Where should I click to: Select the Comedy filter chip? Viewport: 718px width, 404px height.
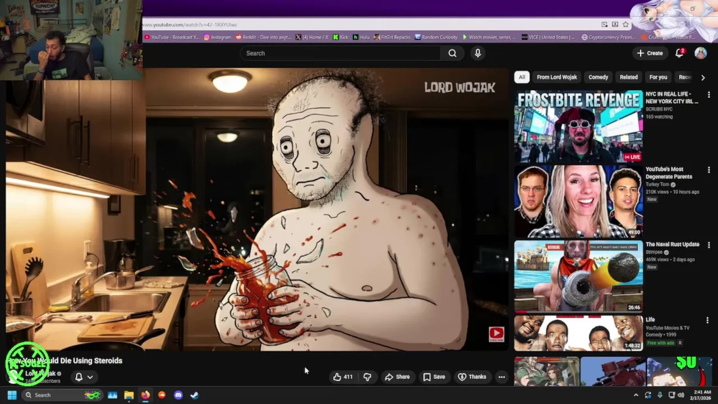599,77
